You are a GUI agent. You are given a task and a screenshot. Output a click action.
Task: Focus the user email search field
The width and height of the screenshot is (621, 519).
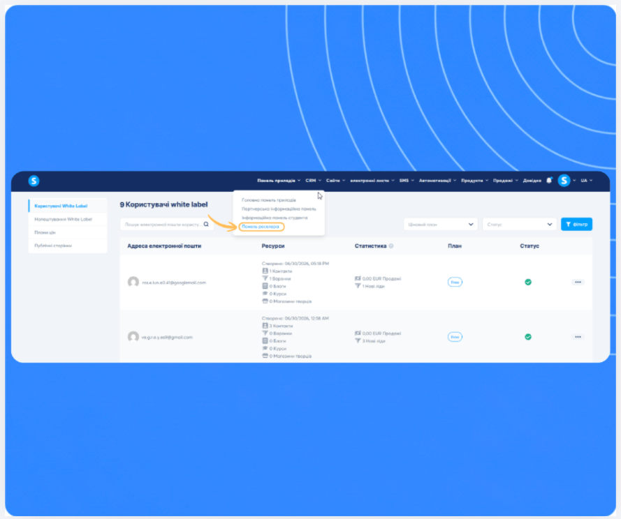point(167,225)
